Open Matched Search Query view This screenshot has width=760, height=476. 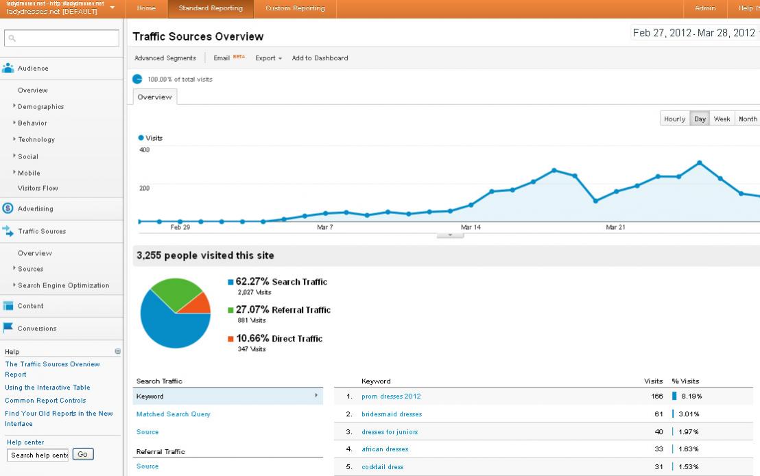point(174,414)
